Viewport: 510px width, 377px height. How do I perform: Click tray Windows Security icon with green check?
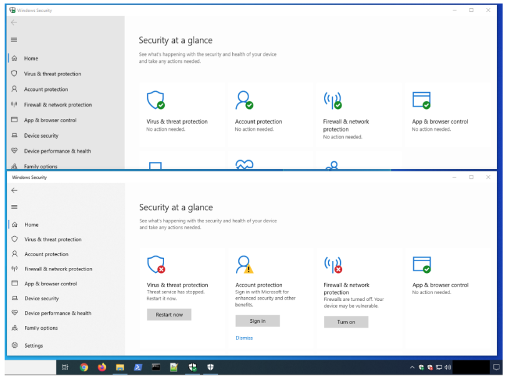pyautogui.click(x=421, y=367)
